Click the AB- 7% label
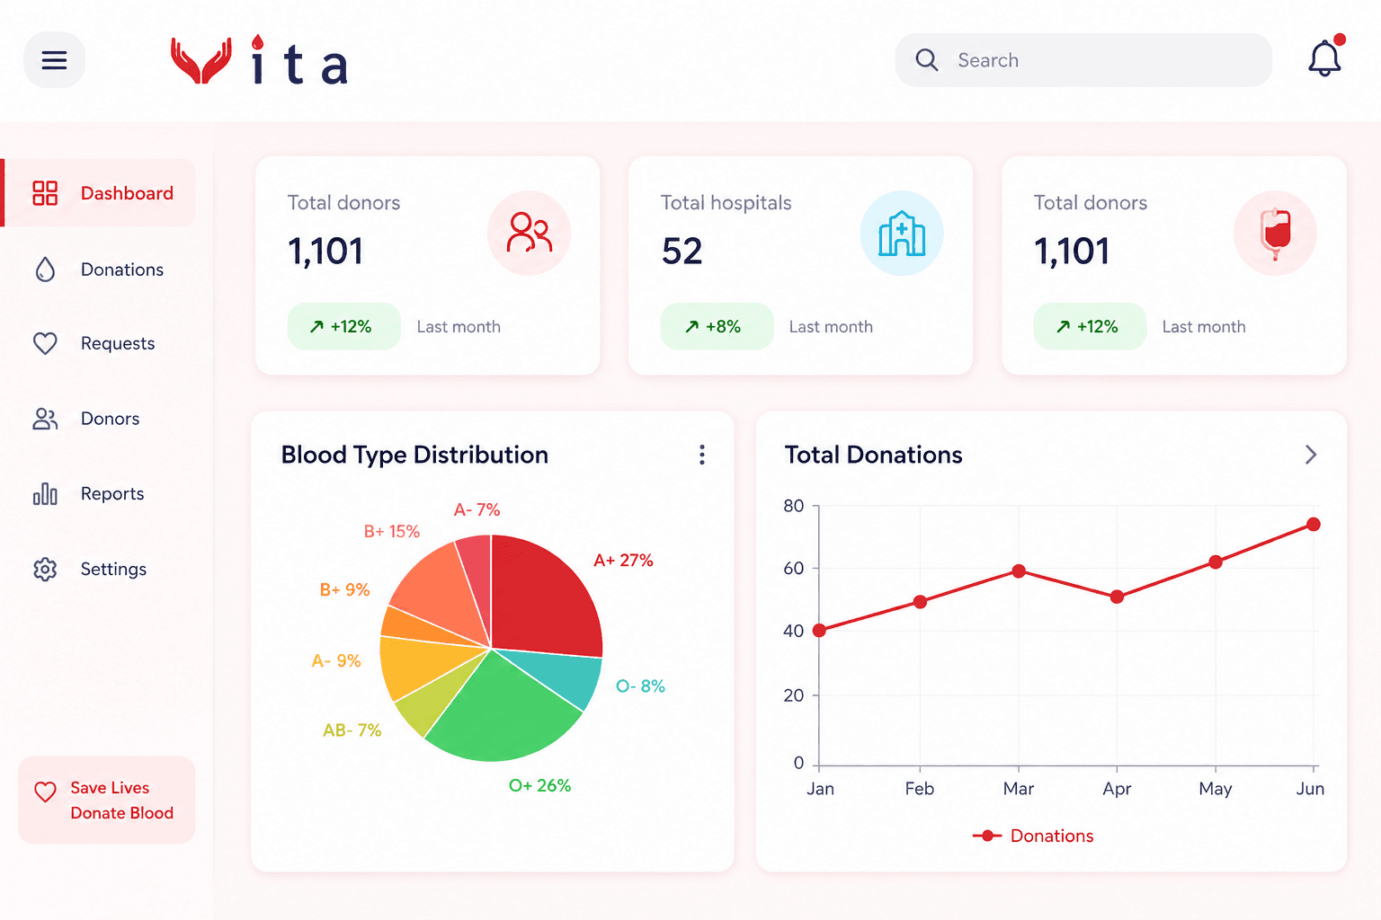Viewport: 1381px width, 920px height. [x=352, y=730]
